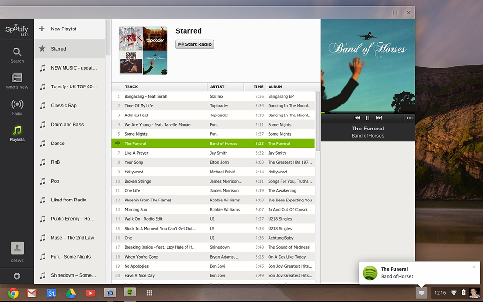Open Spotify Search from the sidebar
This screenshot has height=302, width=483.
tap(17, 56)
